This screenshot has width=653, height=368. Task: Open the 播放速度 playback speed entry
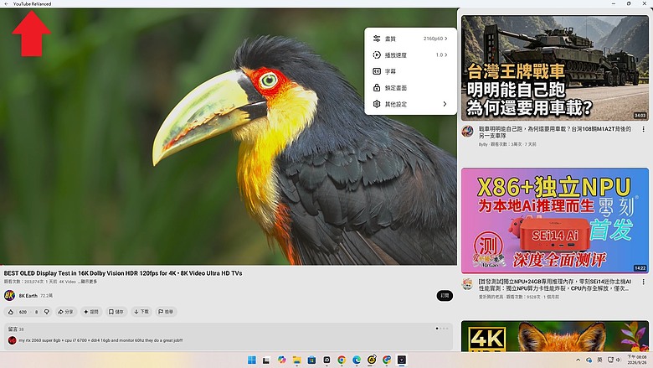tap(410, 55)
